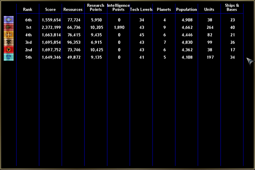Select the Research Points column header

pyautogui.click(x=96, y=7)
